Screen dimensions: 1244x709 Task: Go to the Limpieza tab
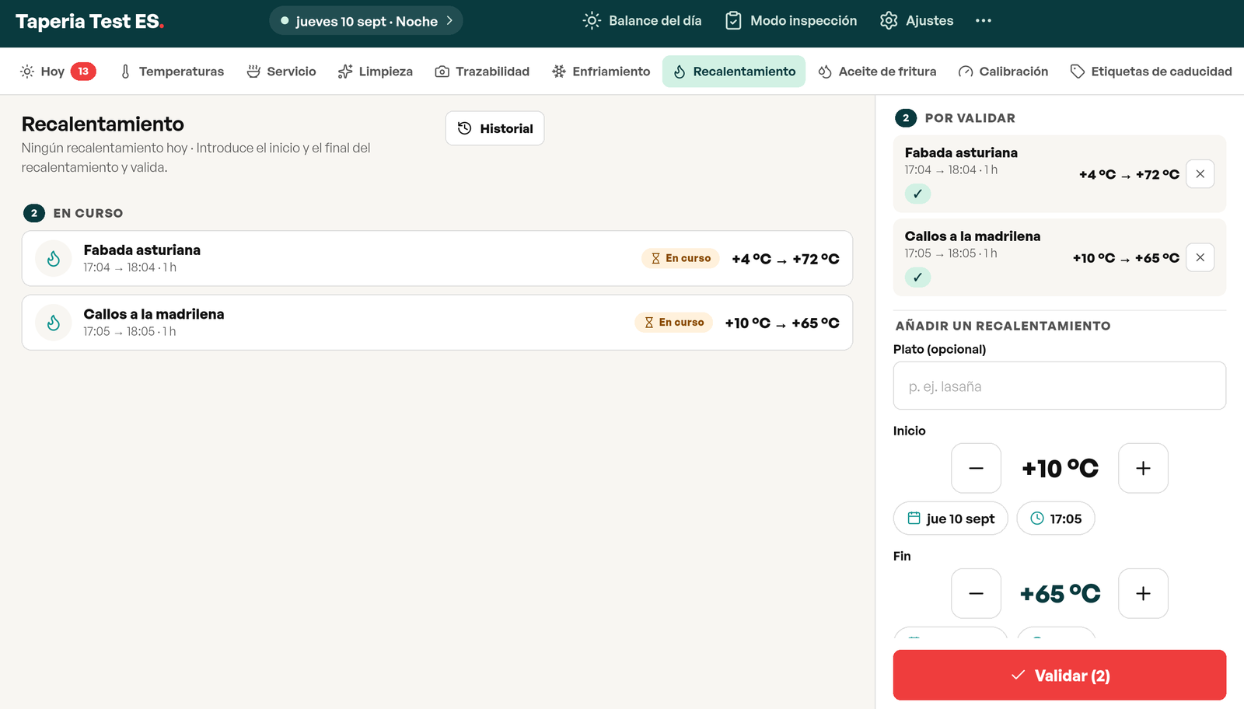pyautogui.click(x=376, y=72)
